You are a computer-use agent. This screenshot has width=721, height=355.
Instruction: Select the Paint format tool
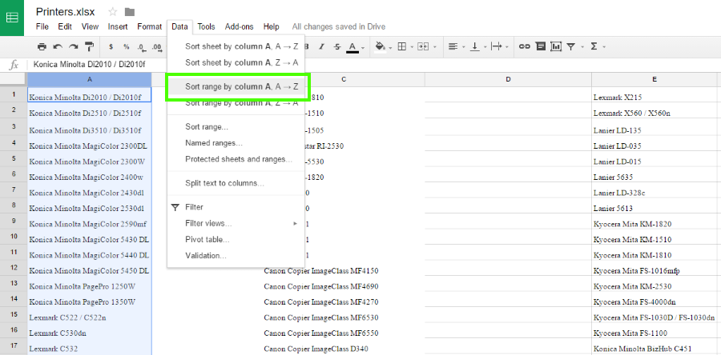click(x=89, y=46)
